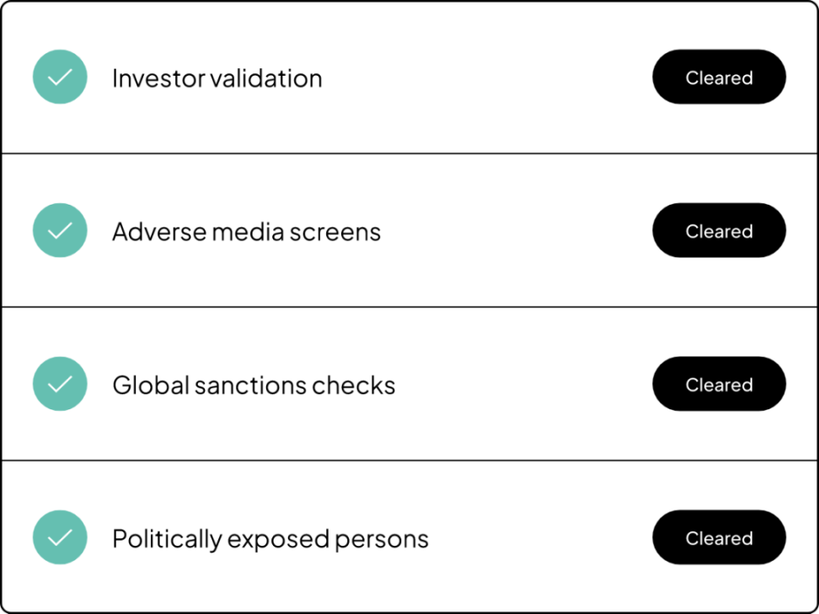
Task: Open the Adverse media screens label
Action: tap(246, 232)
